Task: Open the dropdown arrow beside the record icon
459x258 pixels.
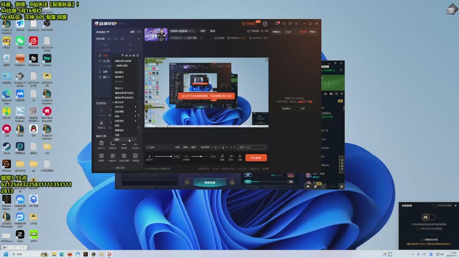Action: [234, 157]
